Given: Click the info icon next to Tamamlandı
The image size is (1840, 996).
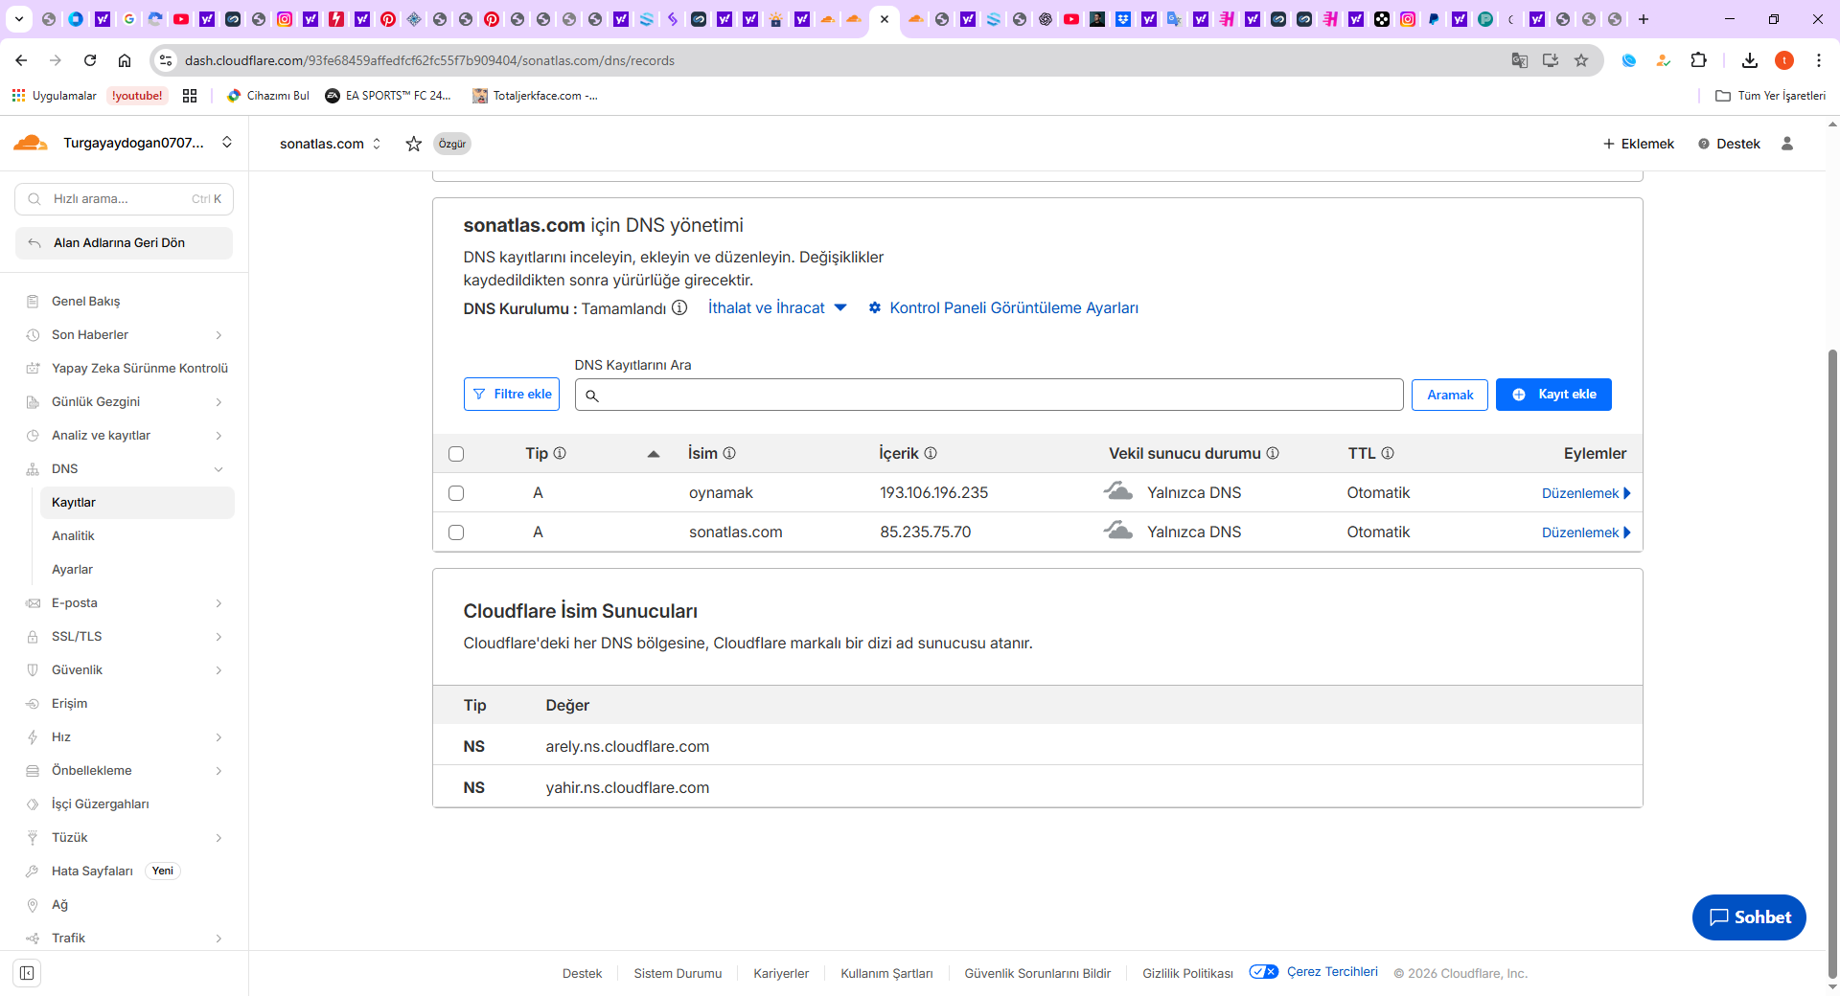Looking at the screenshot, I should pyautogui.click(x=679, y=307).
